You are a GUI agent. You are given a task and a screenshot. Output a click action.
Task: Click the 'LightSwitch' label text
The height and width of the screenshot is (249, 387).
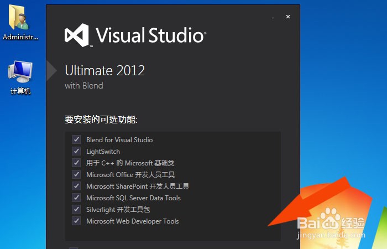(103, 152)
